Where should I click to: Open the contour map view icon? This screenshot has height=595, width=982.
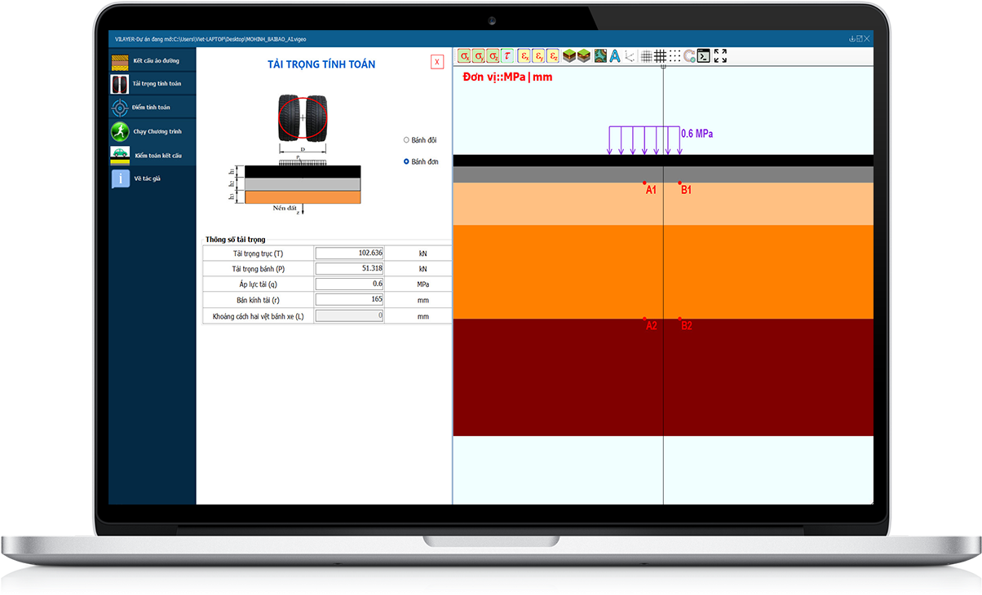pyautogui.click(x=599, y=56)
